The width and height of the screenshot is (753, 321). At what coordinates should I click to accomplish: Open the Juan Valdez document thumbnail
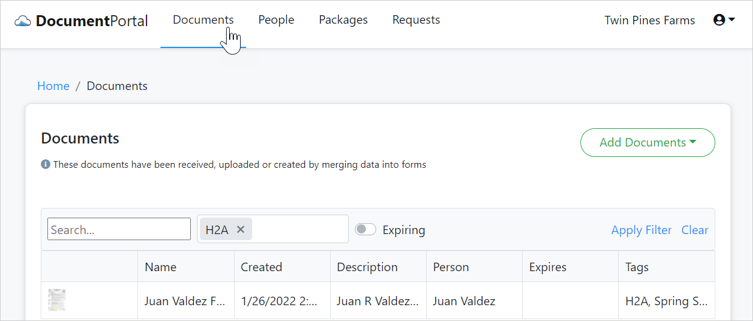[x=57, y=300]
